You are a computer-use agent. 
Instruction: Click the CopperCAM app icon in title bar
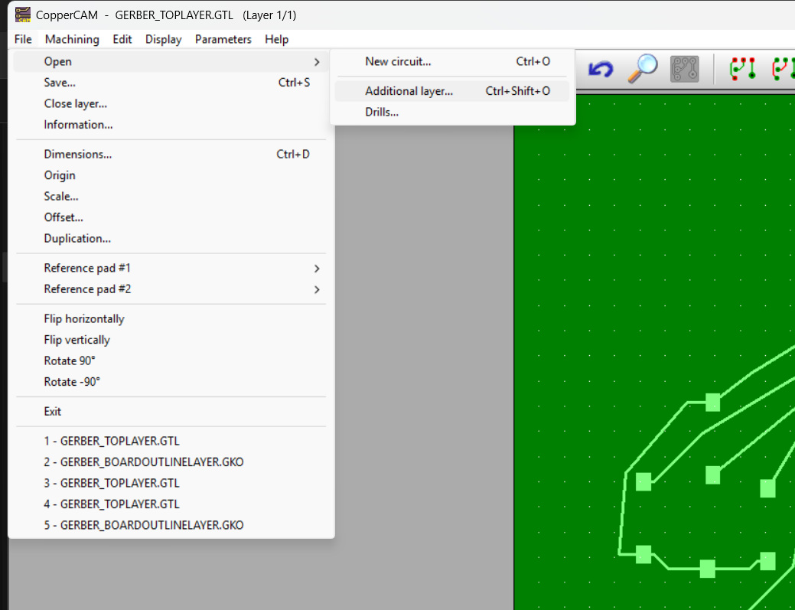click(23, 15)
